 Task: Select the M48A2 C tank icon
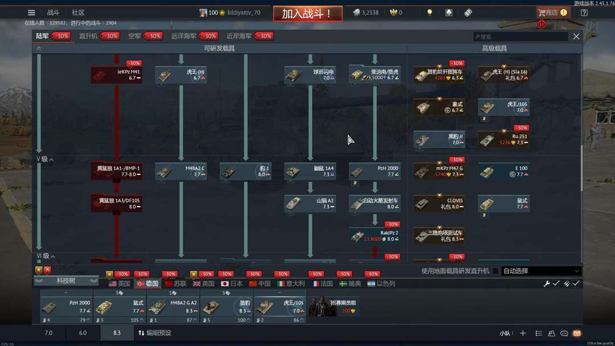click(181, 171)
